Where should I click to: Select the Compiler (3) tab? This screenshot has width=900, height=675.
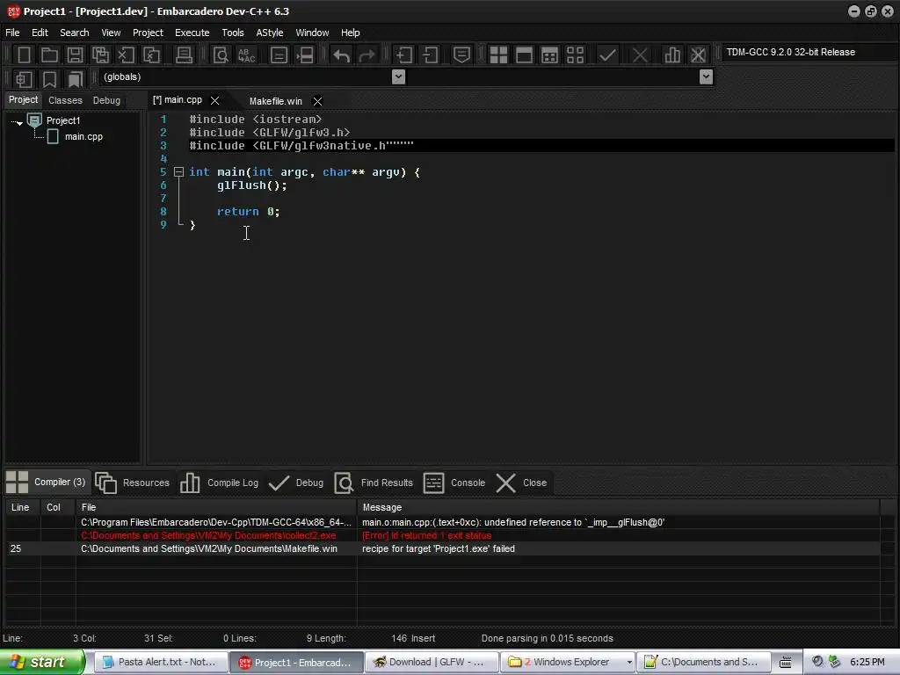click(x=47, y=483)
